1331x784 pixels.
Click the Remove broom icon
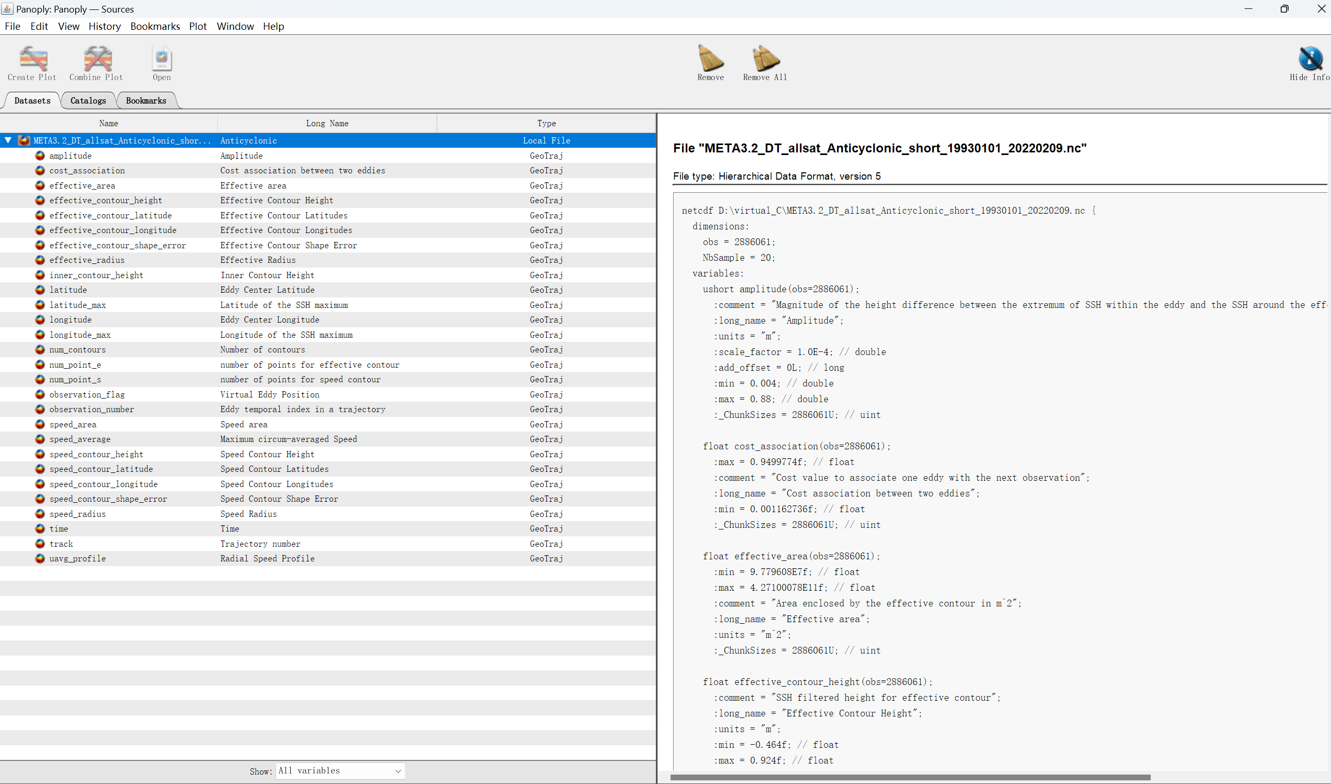(710, 59)
